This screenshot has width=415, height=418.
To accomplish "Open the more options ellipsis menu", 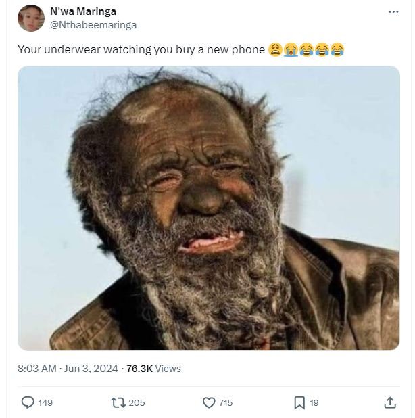I will [x=393, y=12].
